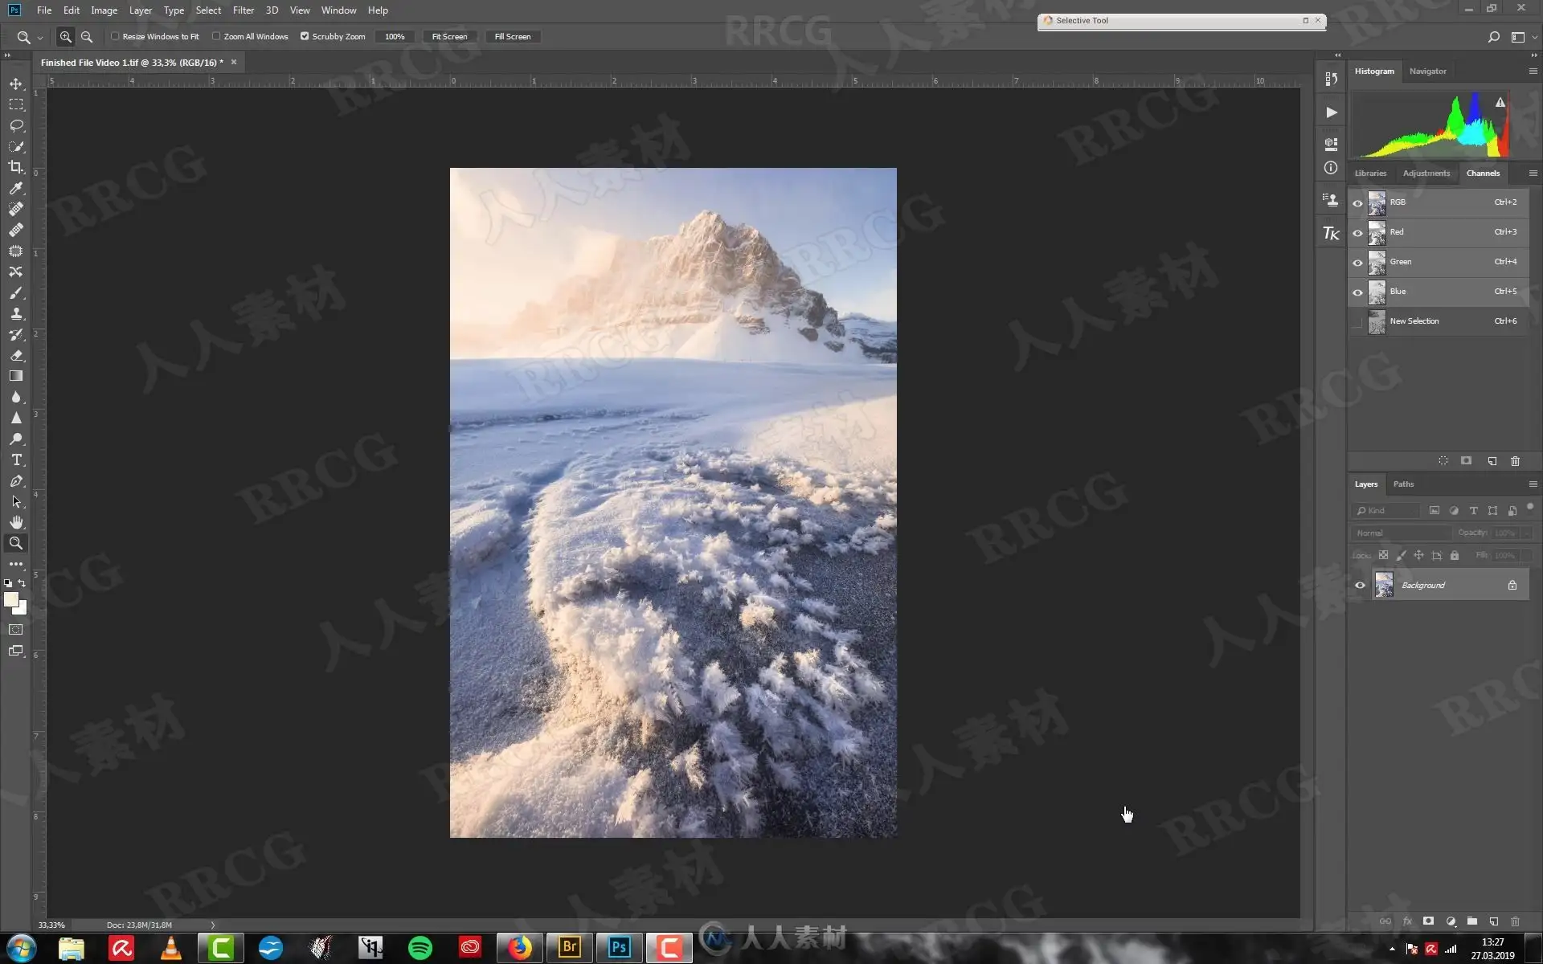Viewport: 1543px width, 964px height.
Task: Select the Gradient tool
Action: click(16, 376)
